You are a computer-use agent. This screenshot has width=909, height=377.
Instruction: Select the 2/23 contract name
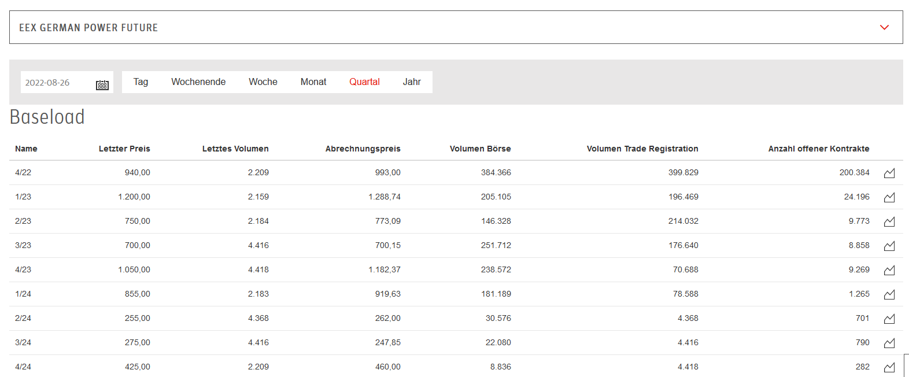(x=23, y=221)
